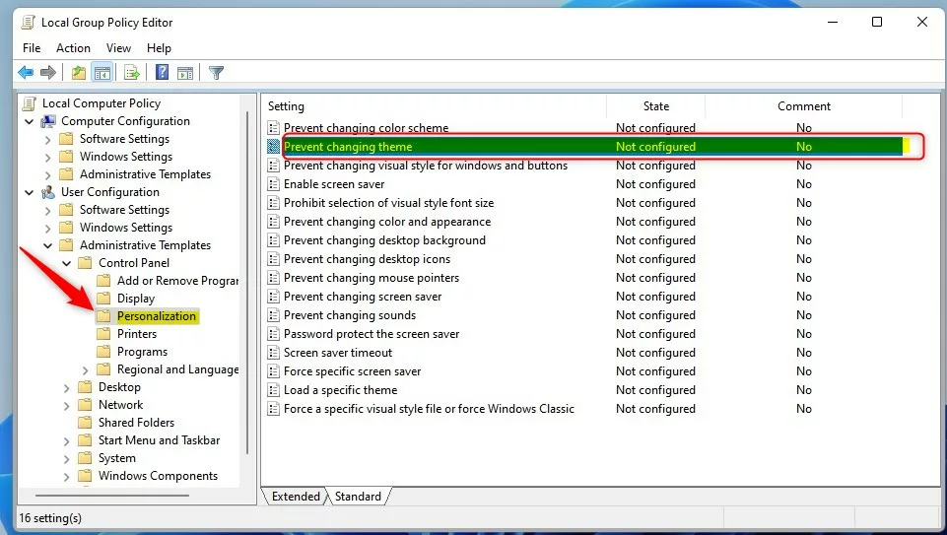Click the Export List toolbar icon
This screenshot has width=947, height=535.
(132, 73)
